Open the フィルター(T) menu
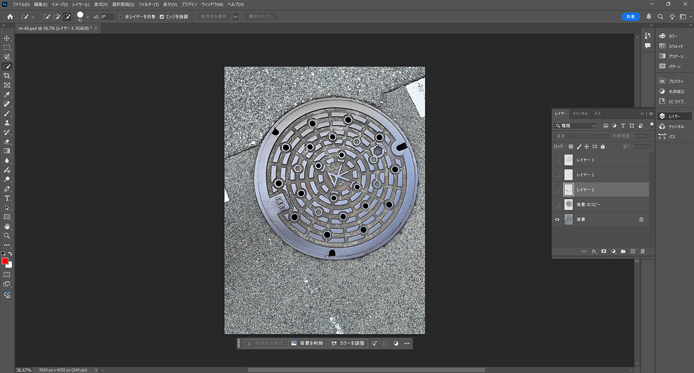Viewport: 694px width, 373px height. pos(149,4)
